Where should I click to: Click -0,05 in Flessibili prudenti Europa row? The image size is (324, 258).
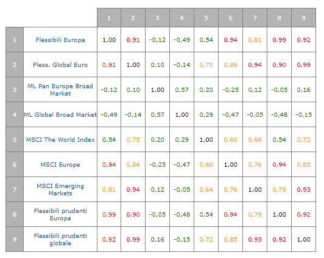tap(158, 214)
